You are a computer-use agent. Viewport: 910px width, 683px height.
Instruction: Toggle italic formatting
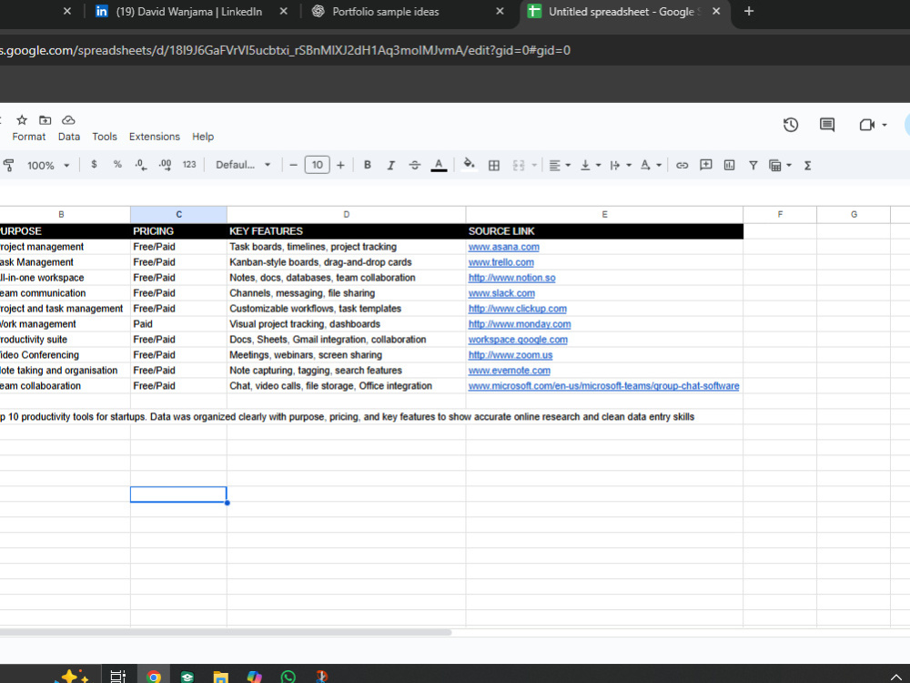[390, 166]
